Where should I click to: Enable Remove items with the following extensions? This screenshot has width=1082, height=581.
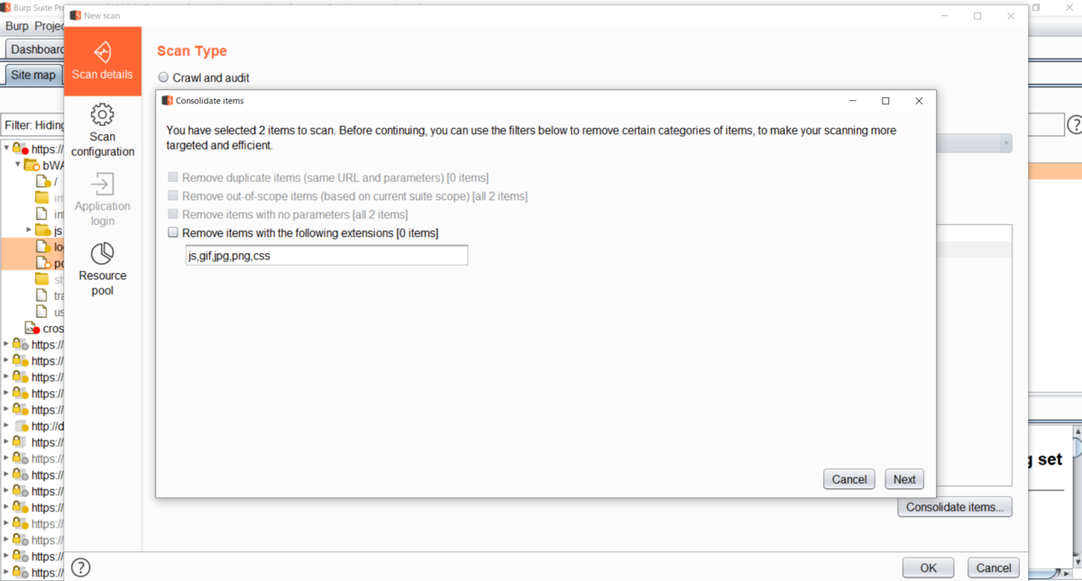click(173, 233)
